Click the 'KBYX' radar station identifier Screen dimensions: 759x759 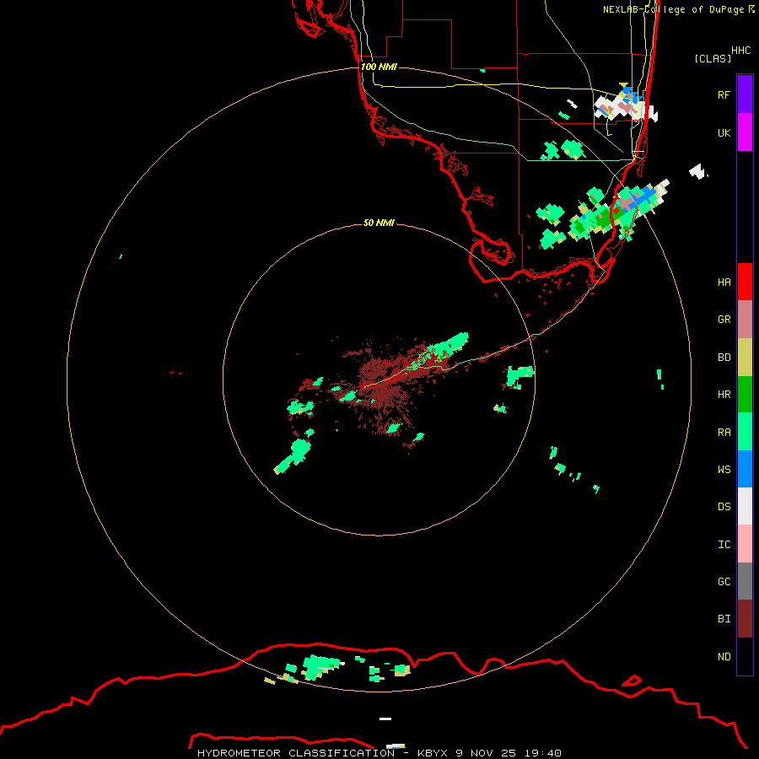click(433, 753)
